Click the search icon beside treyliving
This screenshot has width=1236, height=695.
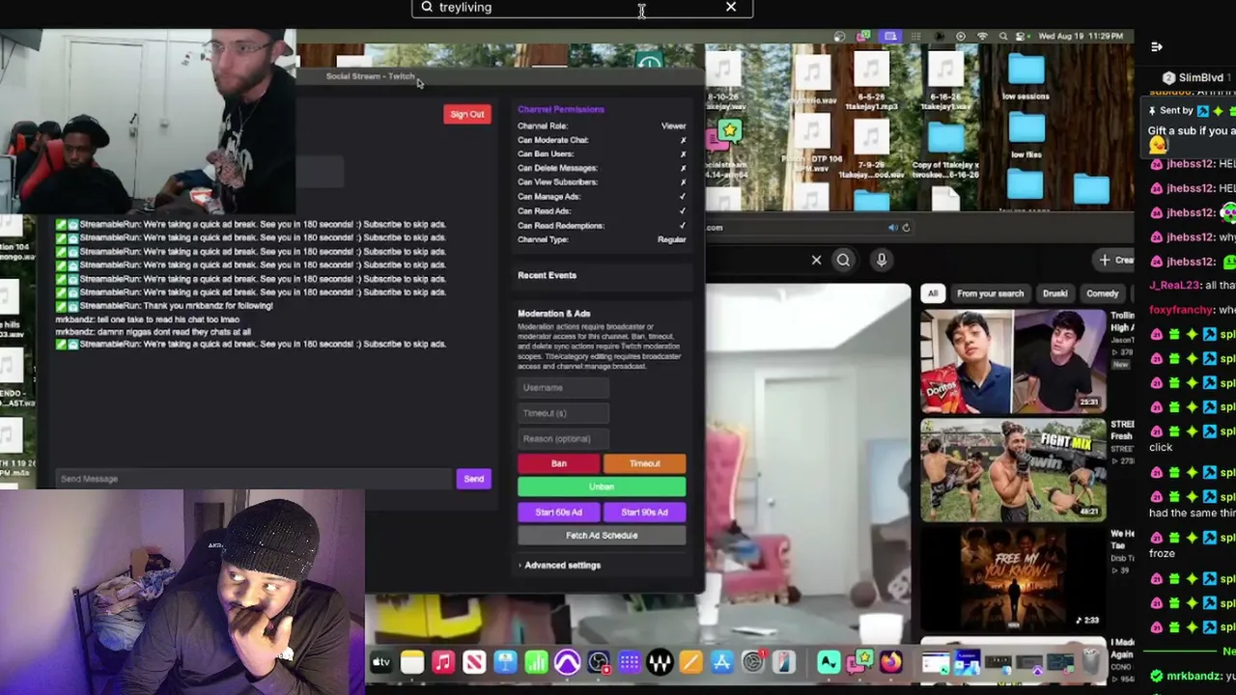[427, 8]
